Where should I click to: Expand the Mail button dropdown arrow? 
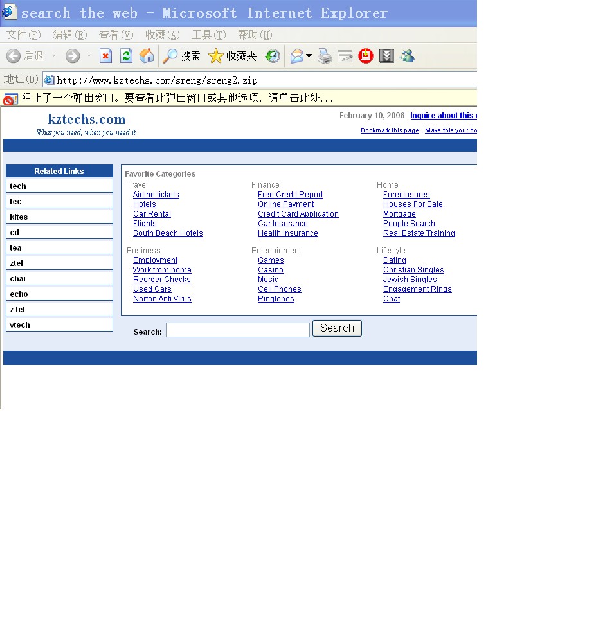point(309,55)
